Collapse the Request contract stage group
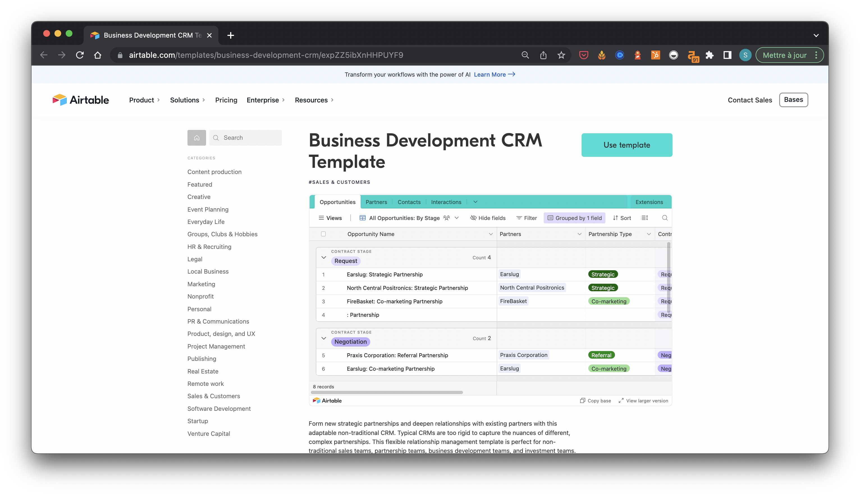This screenshot has height=495, width=860. tap(323, 257)
